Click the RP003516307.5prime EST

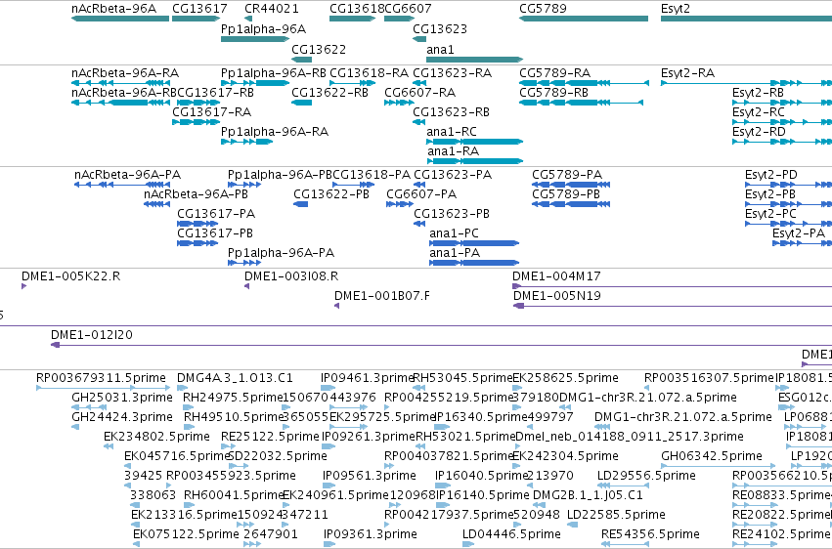647,389
